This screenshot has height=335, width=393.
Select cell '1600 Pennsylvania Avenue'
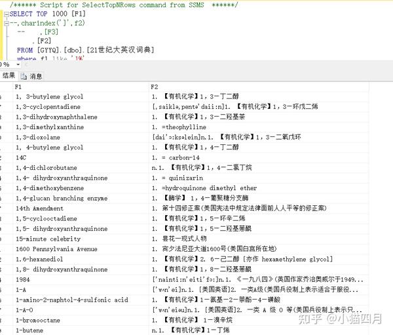coord(81,249)
